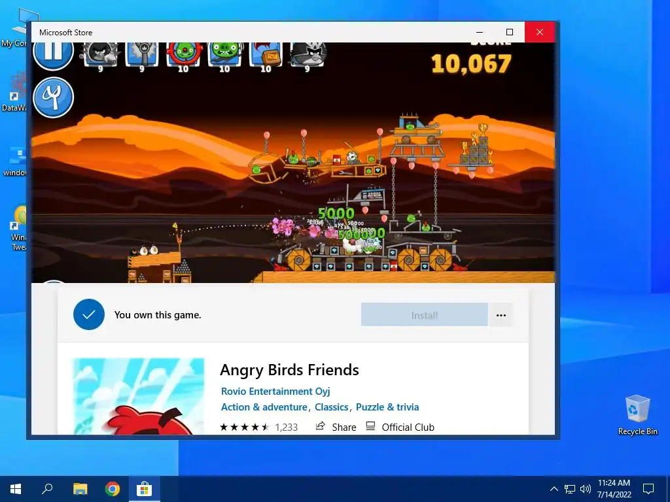The height and width of the screenshot is (502, 670).
Task: Click the blue checkmark ownership icon
Action: pos(89,314)
